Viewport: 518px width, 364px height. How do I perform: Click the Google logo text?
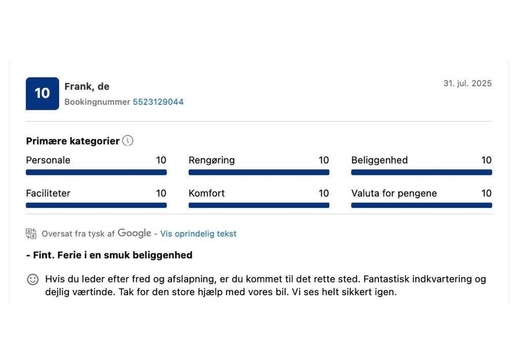tap(135, 233)
